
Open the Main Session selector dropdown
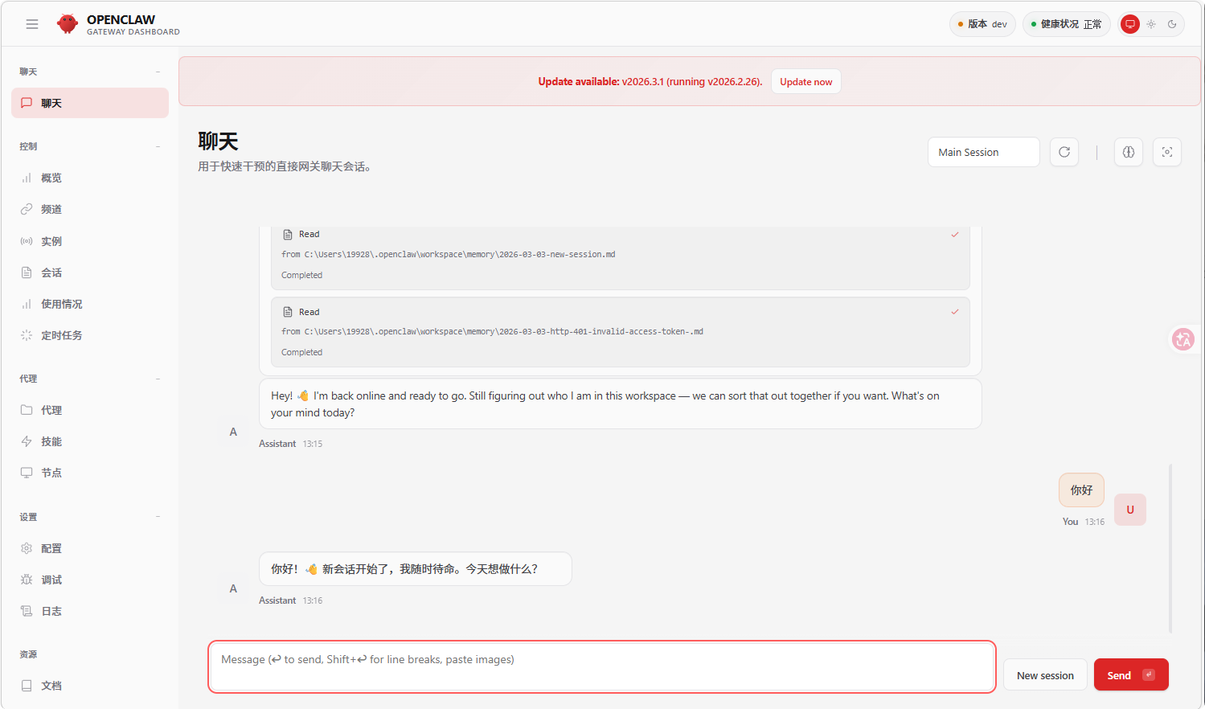coord(983,152)
